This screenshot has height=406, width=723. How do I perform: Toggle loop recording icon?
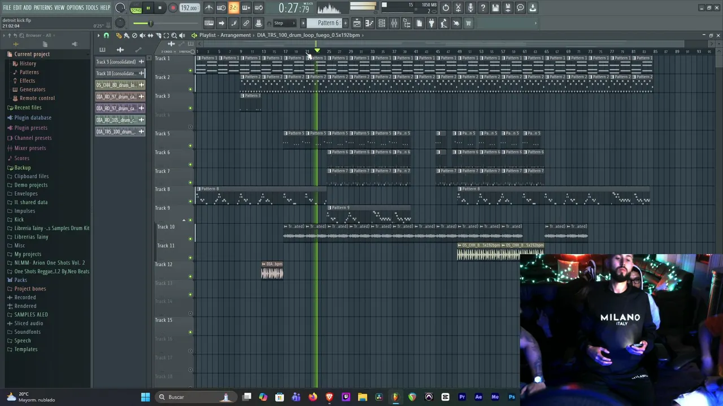[259, 8]
